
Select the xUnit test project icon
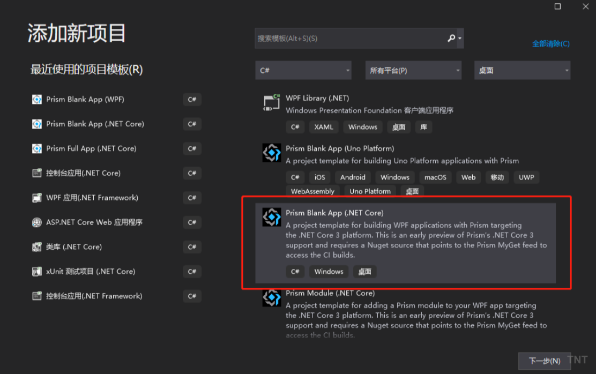pos(37,272)
